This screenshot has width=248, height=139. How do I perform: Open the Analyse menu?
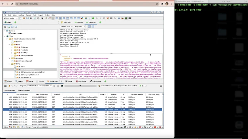(x=21, y=15)
